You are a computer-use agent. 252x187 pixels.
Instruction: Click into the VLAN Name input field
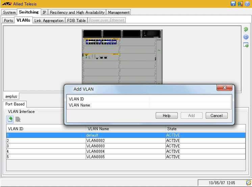tap(190, 105)
